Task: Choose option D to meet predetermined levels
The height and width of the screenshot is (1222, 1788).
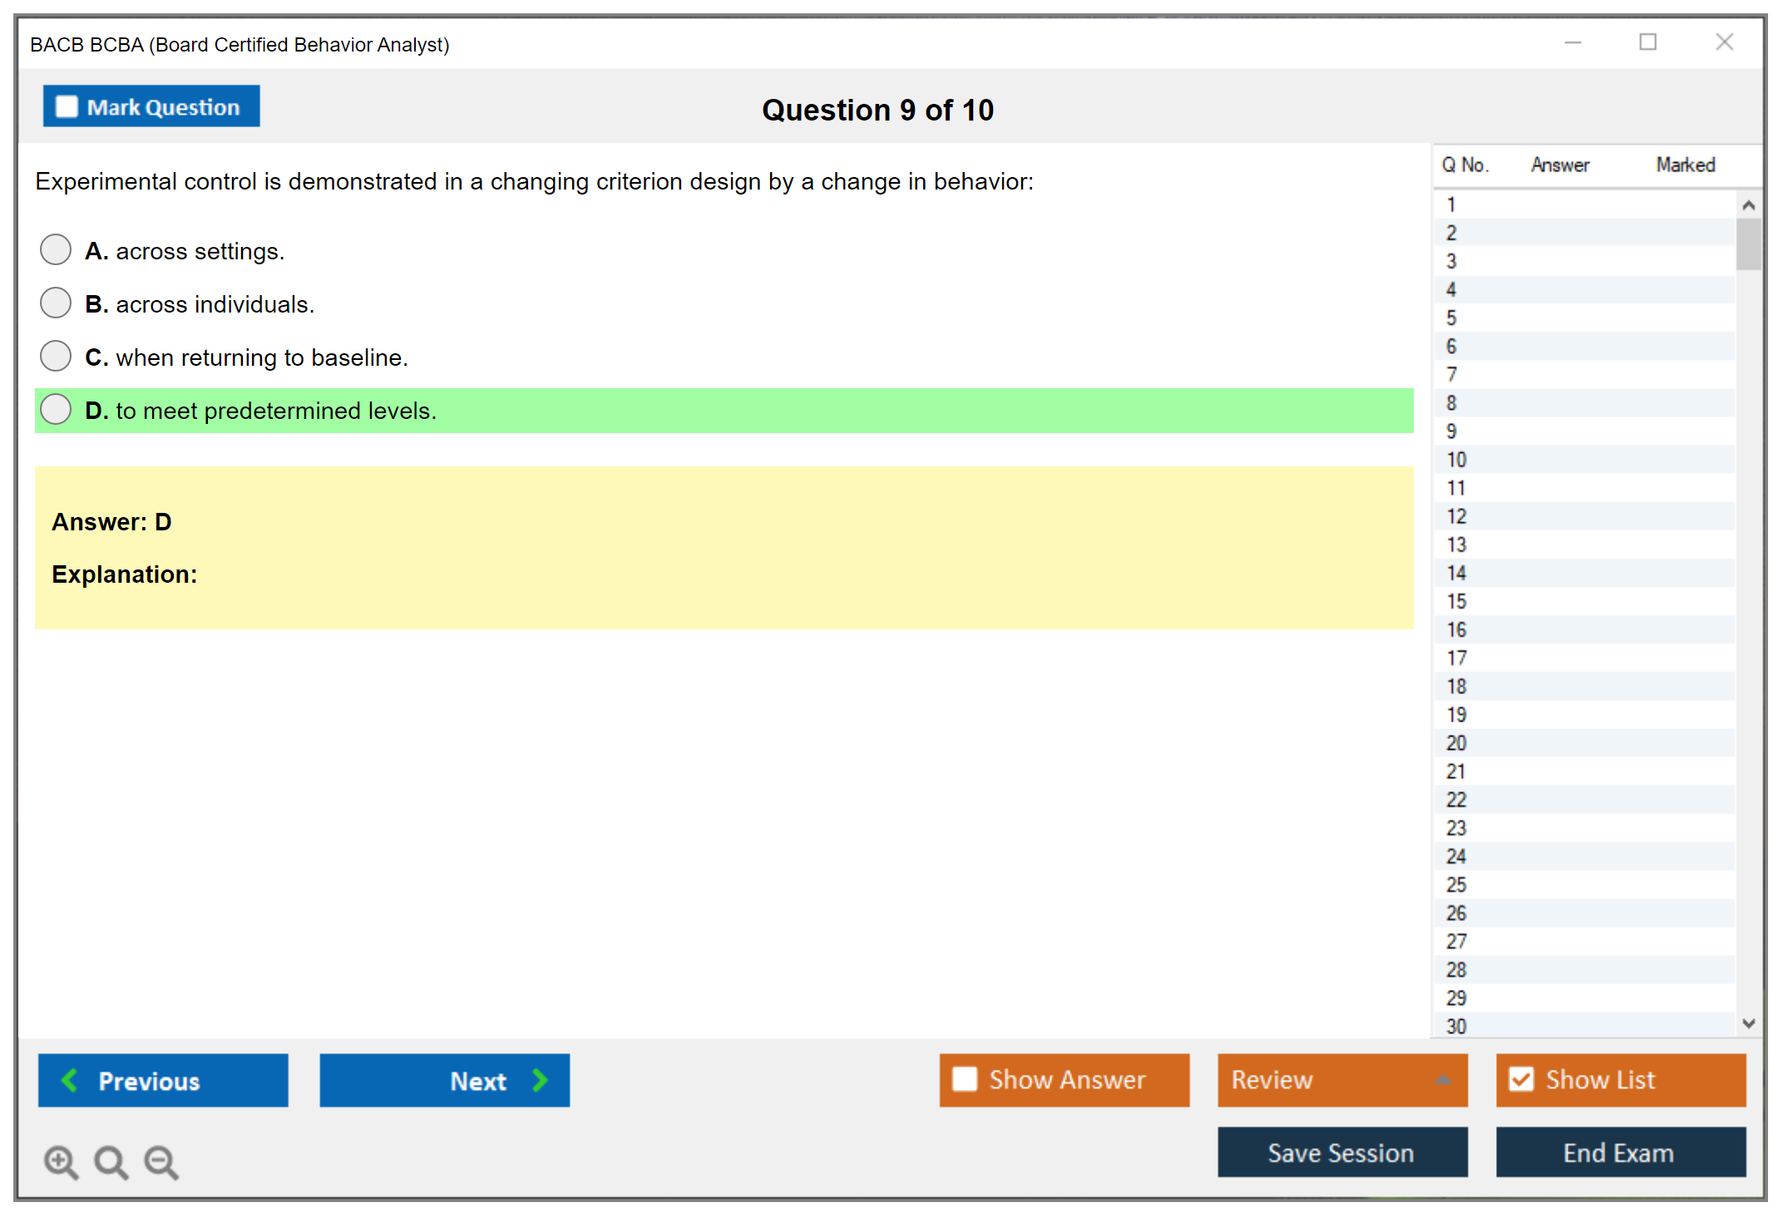Action: 56,409
